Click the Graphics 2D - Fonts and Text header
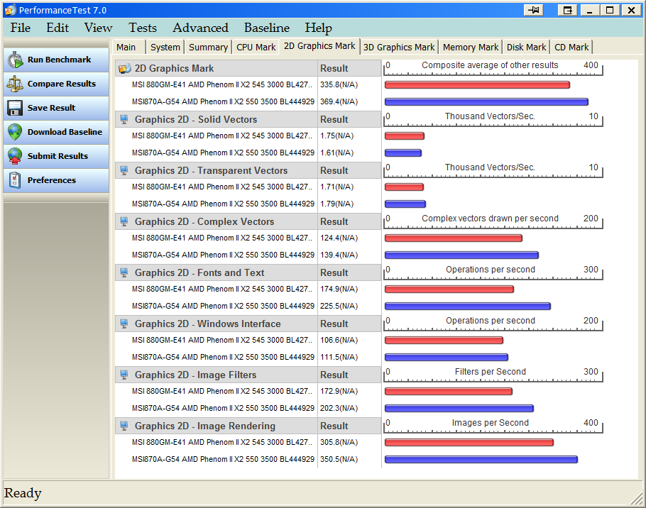This screenshot has width=646, height=508. (x=199, y=272)
